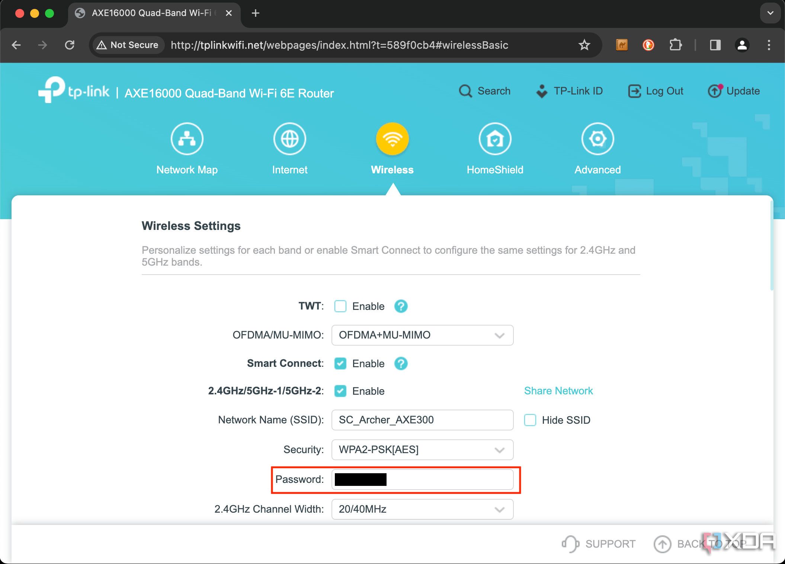Uncheck 2.4GHz/5GHz-1/5GHz-2 Enable checkbox
785x564 pixels.
[x=340, y=391]
